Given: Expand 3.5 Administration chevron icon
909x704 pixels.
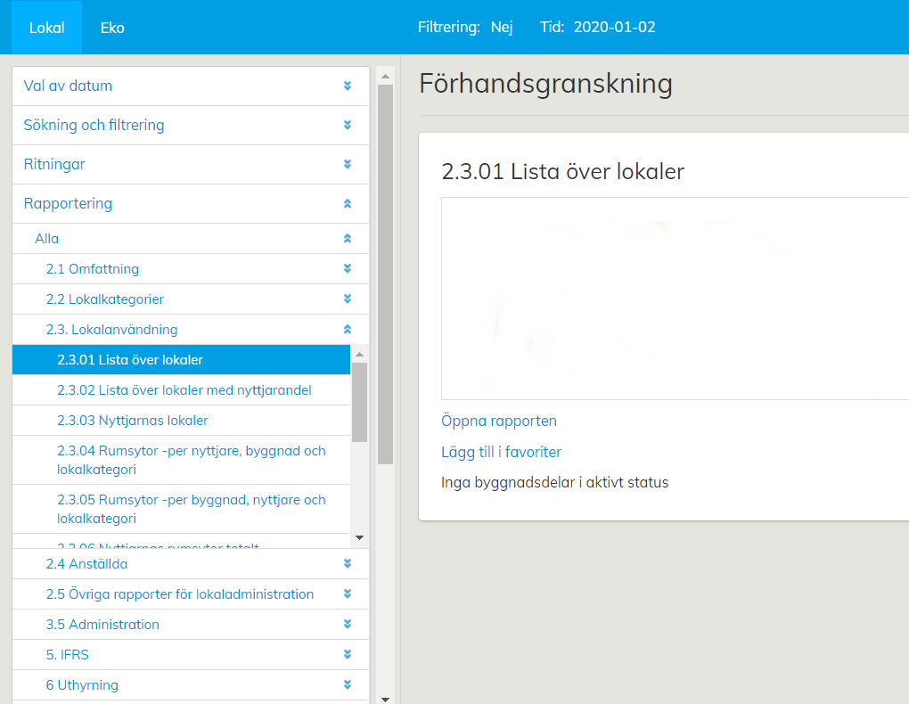Looking at the screenshot, I should pyautogui.click(x=348, y=625).
